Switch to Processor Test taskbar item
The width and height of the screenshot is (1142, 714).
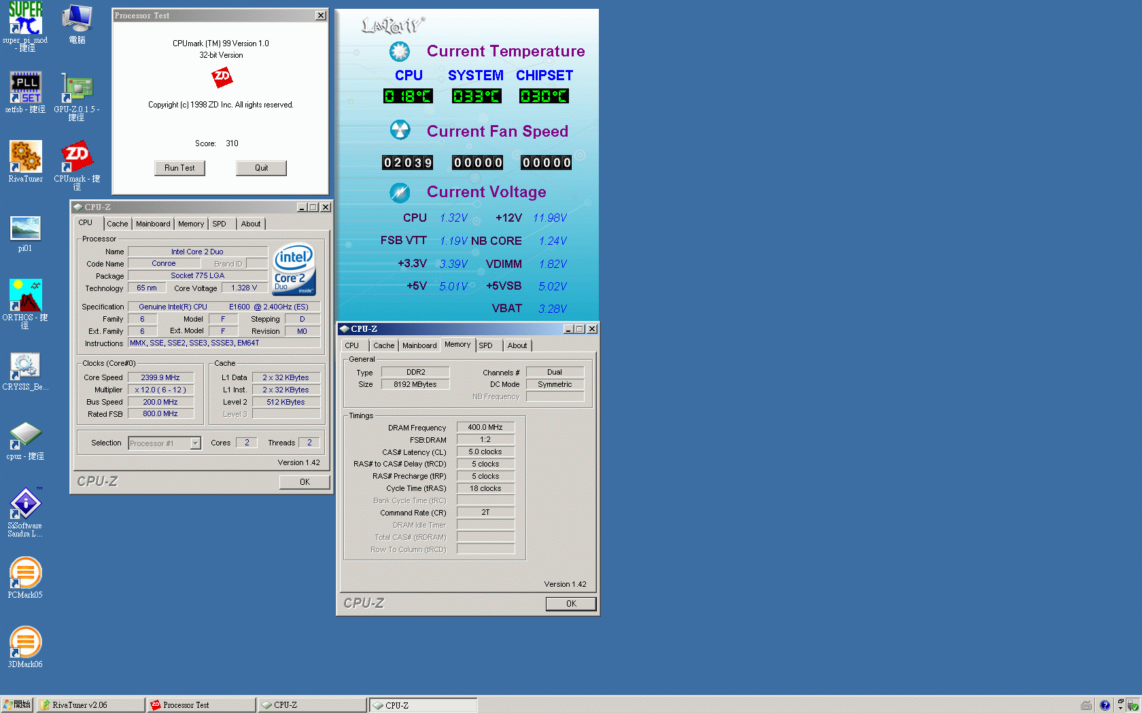(x=202, y=705)
